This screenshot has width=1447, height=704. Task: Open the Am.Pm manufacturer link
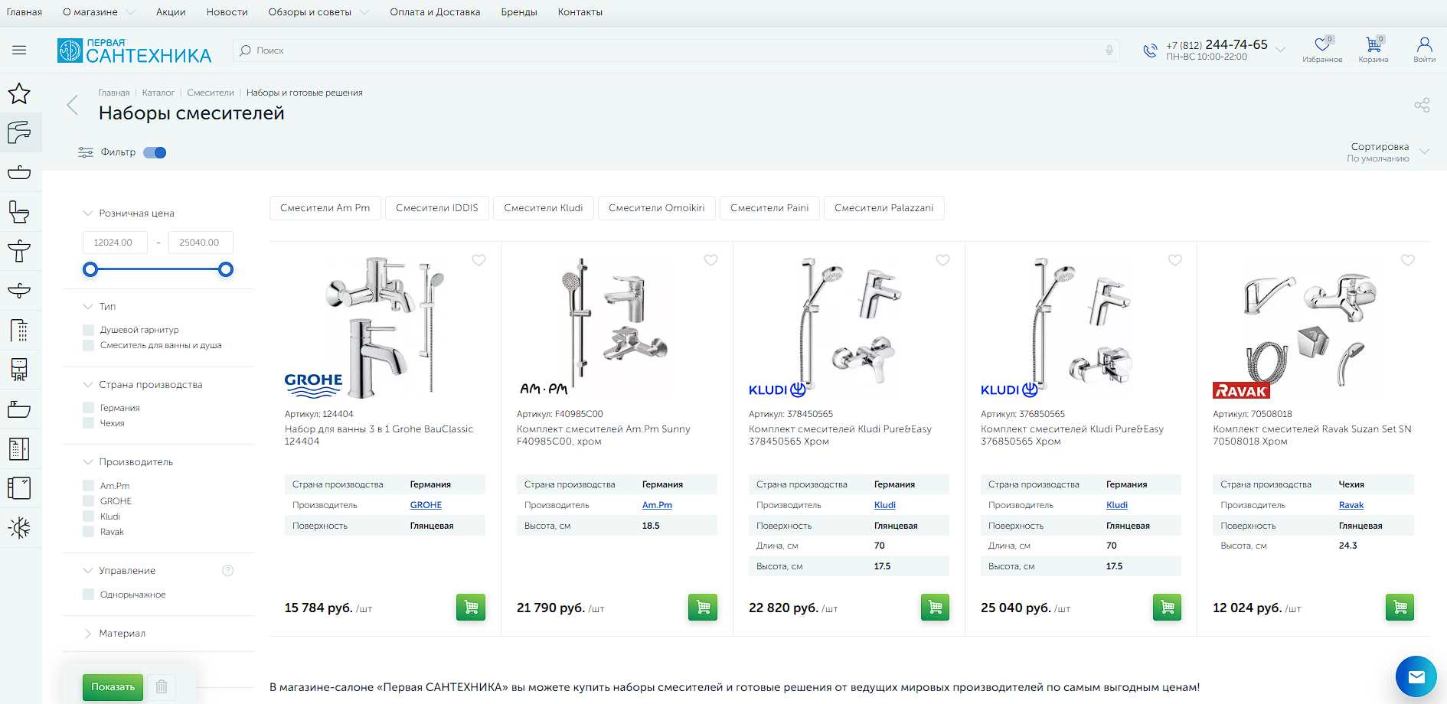657,505
